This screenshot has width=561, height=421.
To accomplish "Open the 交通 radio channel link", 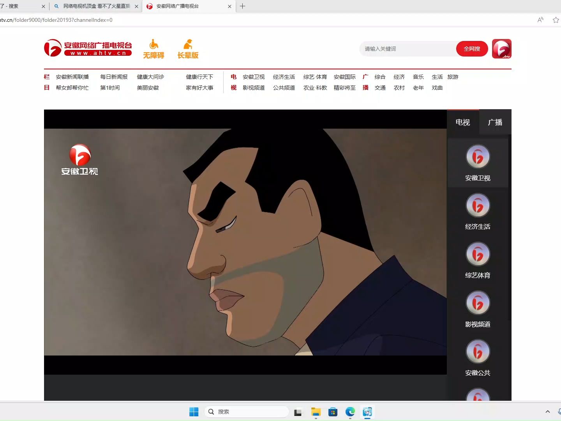I will point(380,88).
